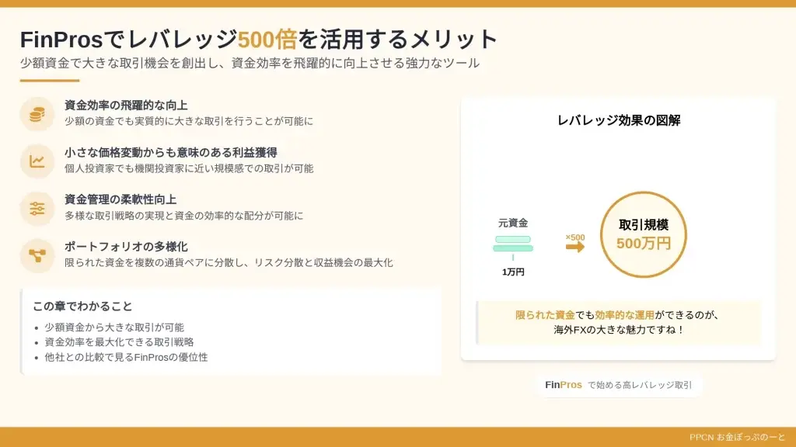Image resolution: width=796 pixels, height=447 pixels.
Task: Click the 限られた資金 highlighted callout text
Action: (x=545, y=315)
